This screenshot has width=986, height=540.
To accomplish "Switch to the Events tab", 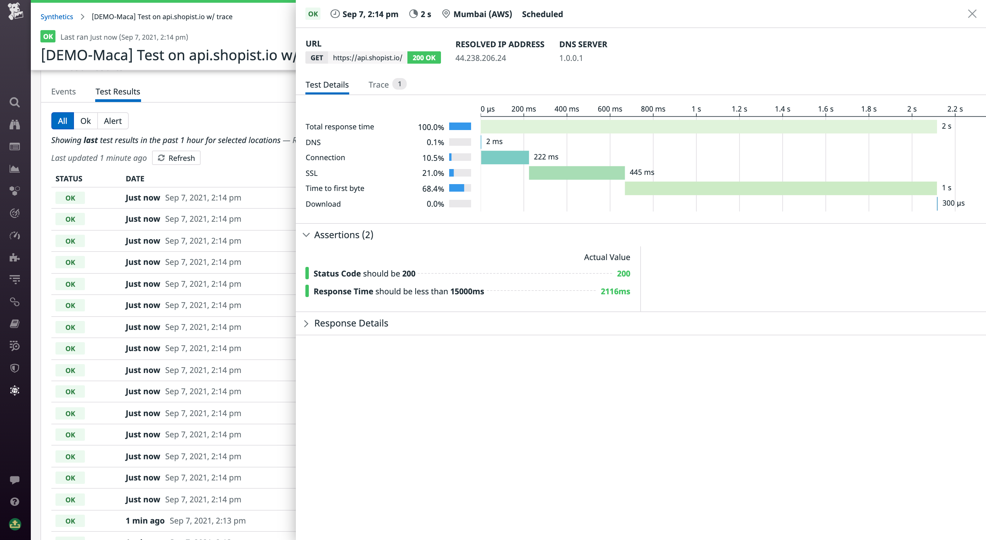I will (64, 91).
